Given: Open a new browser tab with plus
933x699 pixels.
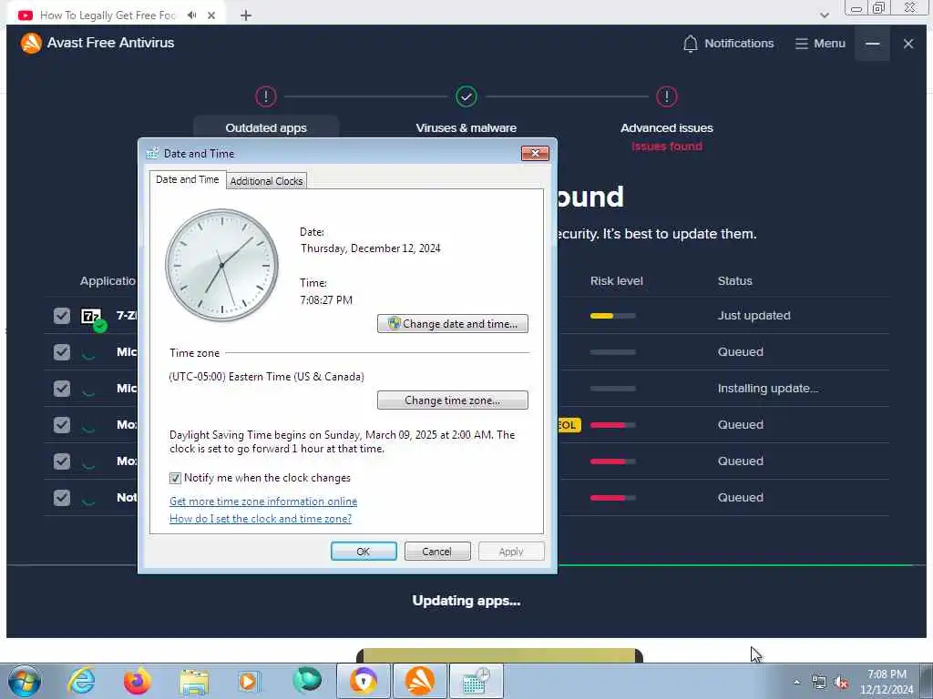Looking at the screenshot, I should tap(246, 15).
